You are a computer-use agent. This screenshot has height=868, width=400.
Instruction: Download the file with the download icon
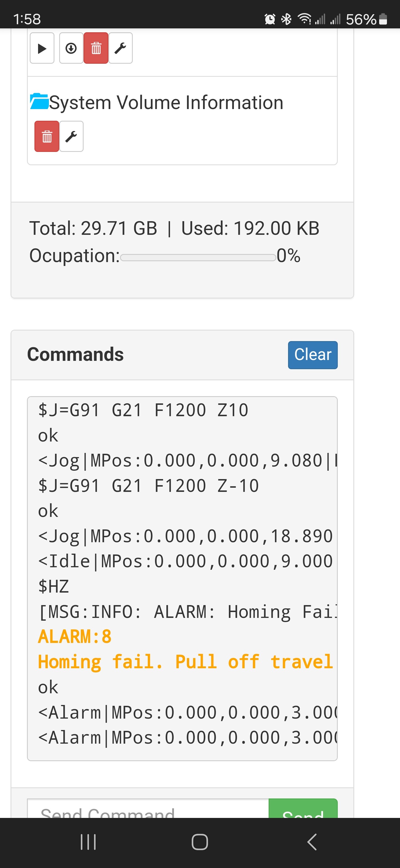pos(71,48)
